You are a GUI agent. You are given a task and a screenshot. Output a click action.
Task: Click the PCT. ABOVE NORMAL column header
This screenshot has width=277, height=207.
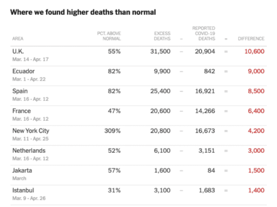[x=109, y=36]
